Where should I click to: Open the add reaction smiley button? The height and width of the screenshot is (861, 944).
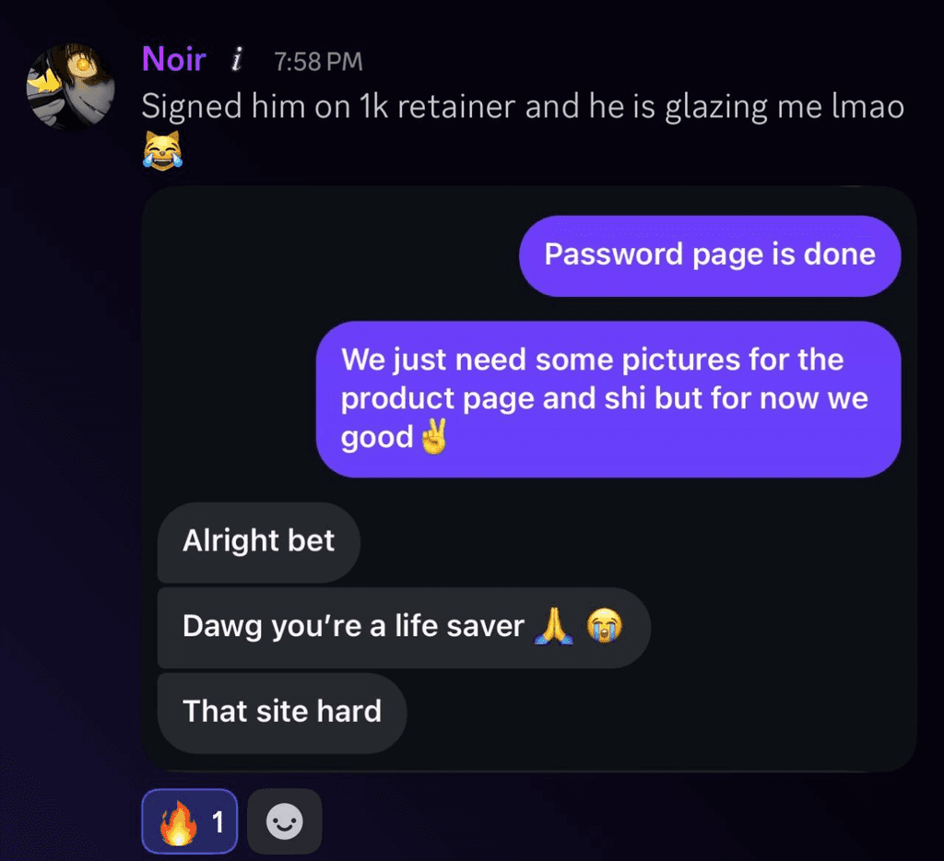285,821
